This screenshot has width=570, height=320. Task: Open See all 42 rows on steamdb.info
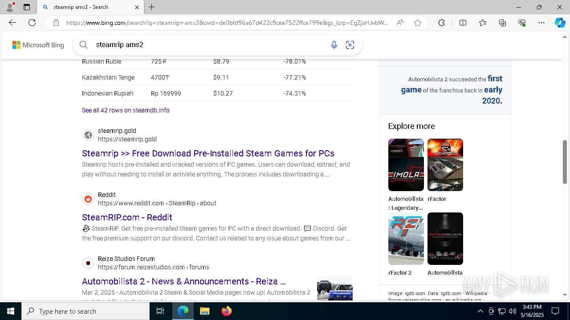pyautogui.click(x=126, y=110)
